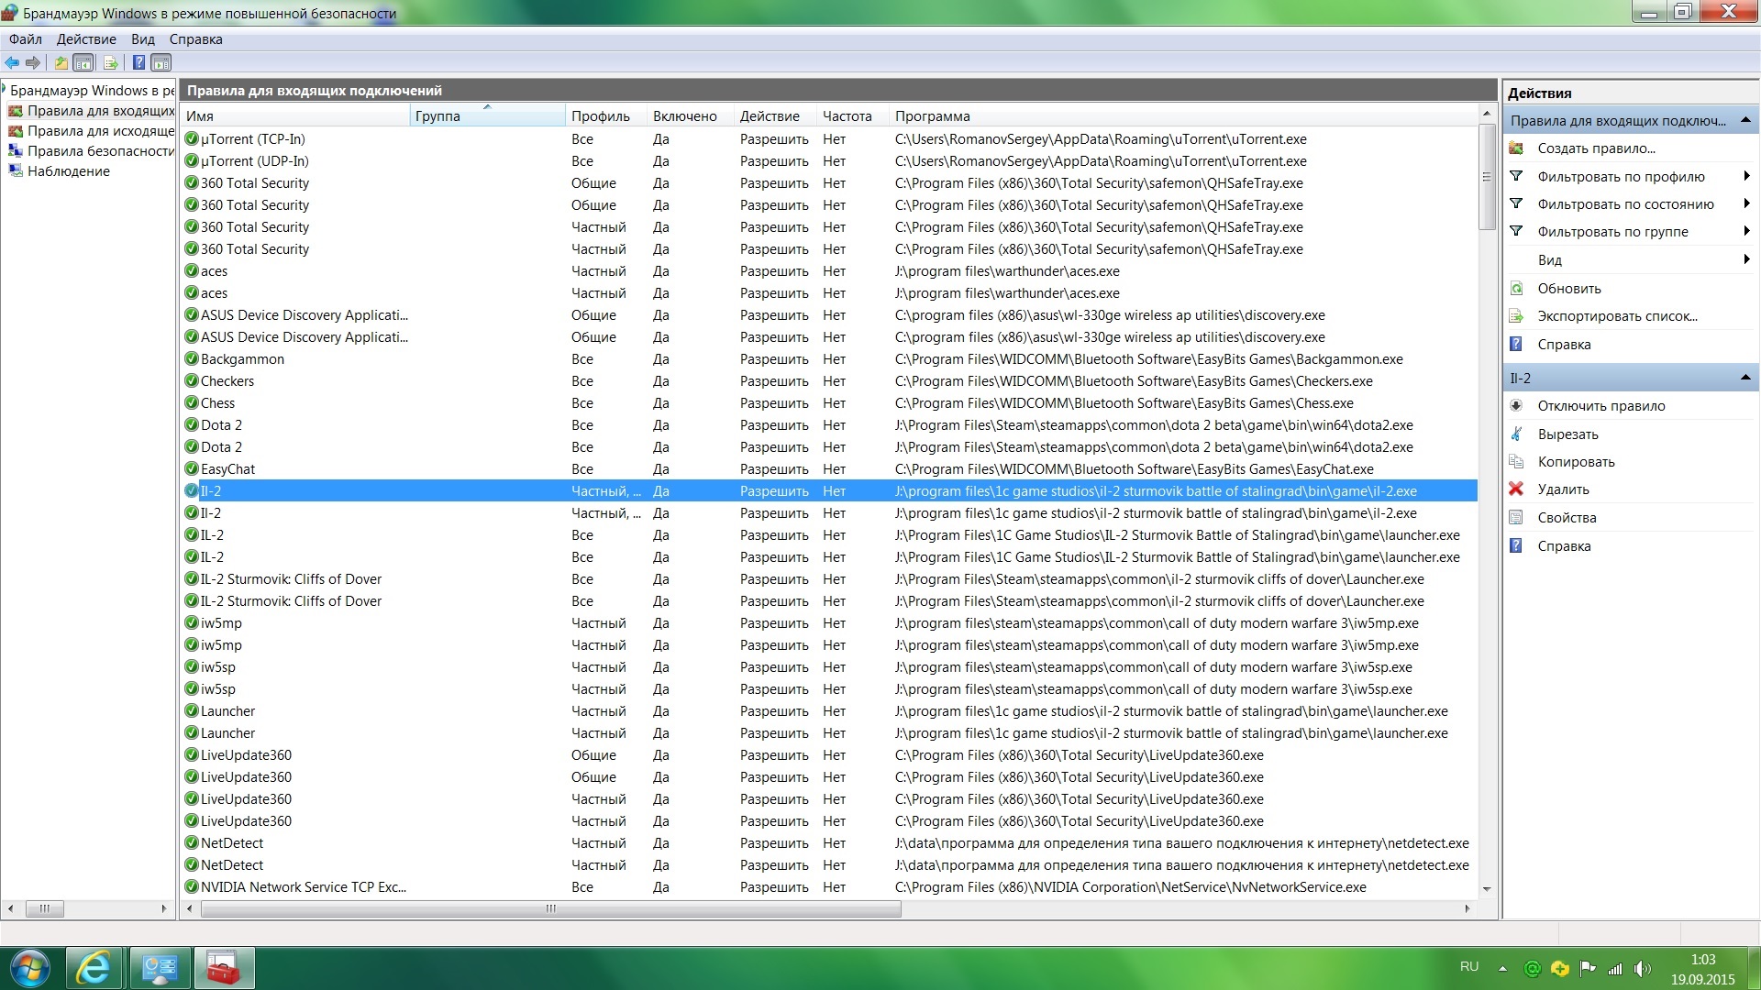Collapse the inbound rules actions section
Image resolution: width=1761 pixels, height=990 pixels.
pyautogui.click(x=1745, y=120)
